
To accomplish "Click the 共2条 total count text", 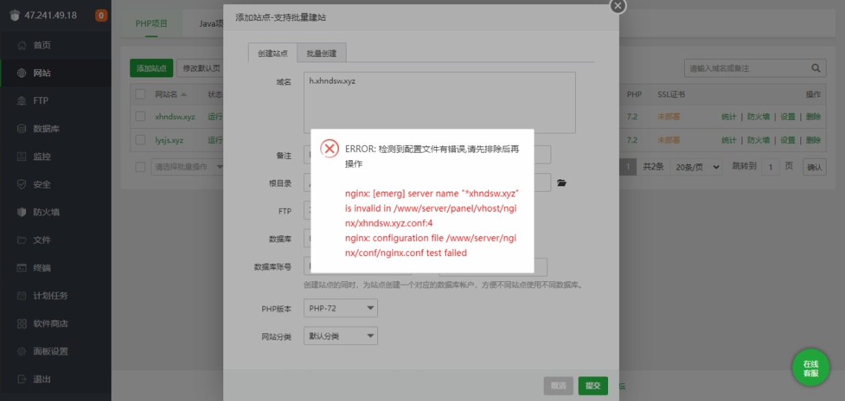I will click(x=653, y=167).
